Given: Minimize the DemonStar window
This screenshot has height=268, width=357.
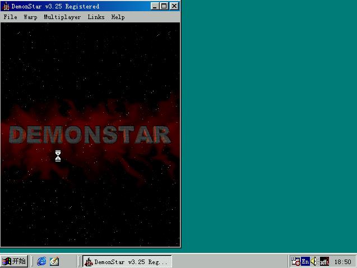Looking at the screenshot, I should pyautogui.click(x=155, y=6).
